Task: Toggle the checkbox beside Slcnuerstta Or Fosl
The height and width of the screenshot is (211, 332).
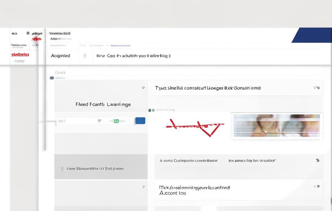Action: click(62, 169)
